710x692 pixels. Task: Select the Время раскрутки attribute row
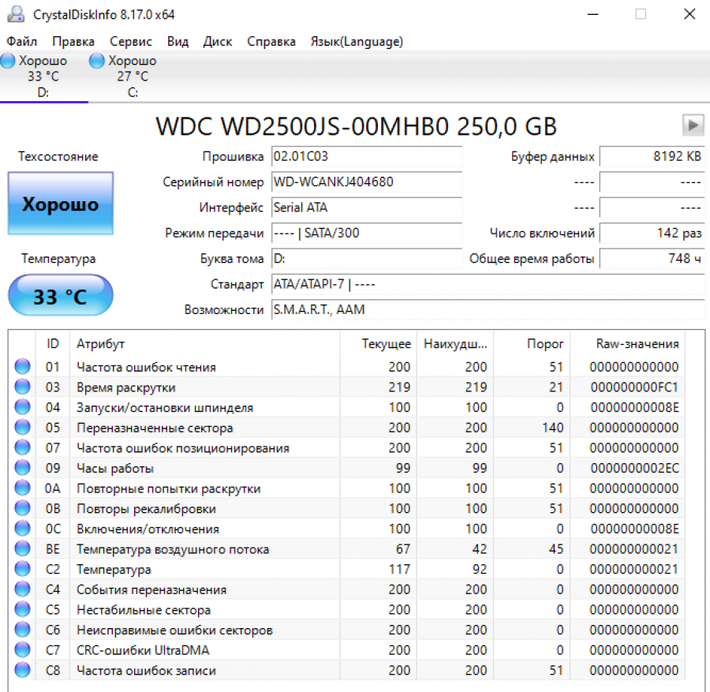tap(126, 387)
